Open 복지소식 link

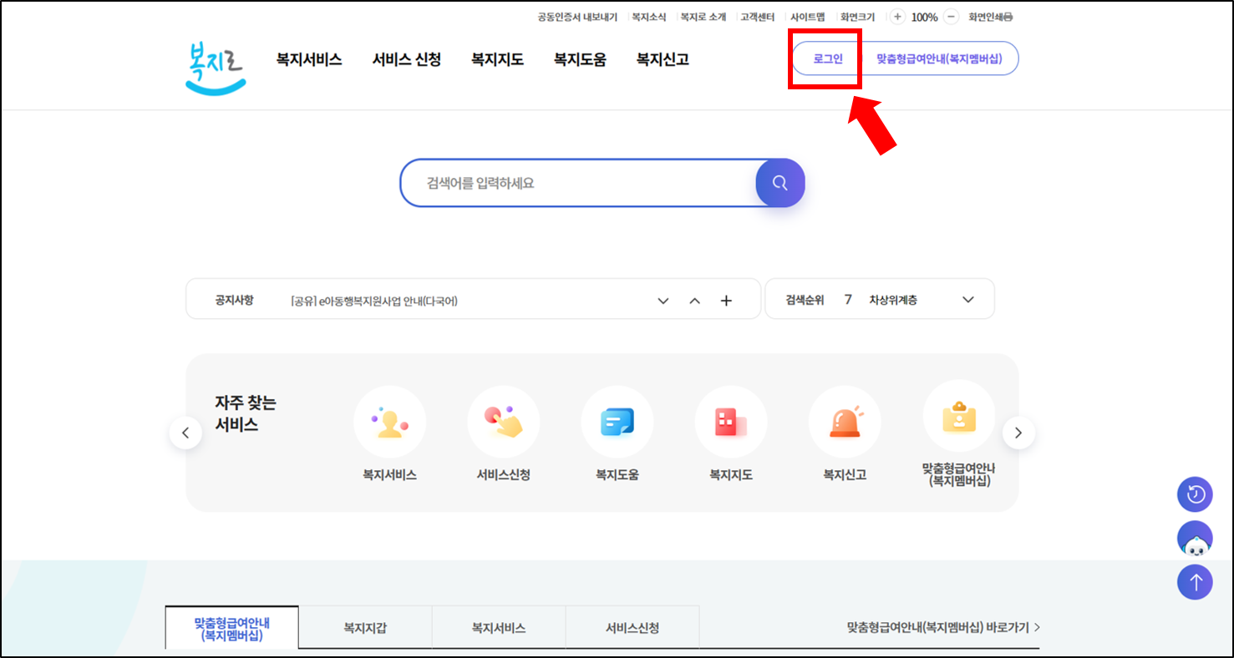coord(649,17)
